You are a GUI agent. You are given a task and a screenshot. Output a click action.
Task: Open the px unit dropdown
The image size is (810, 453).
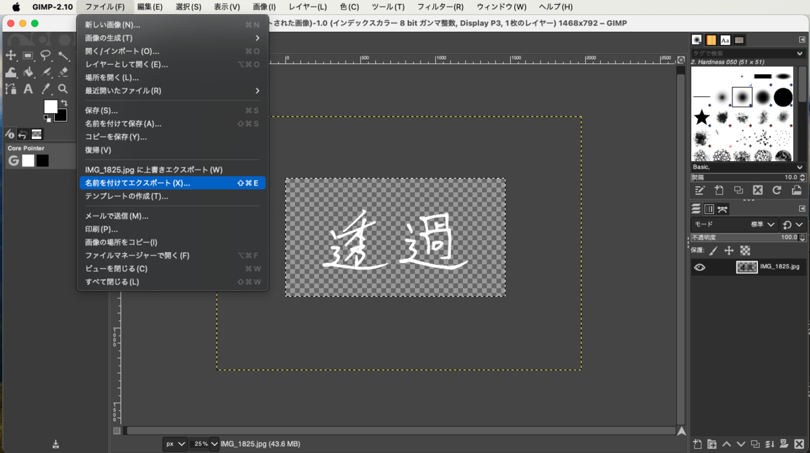(x=174, y=444)
